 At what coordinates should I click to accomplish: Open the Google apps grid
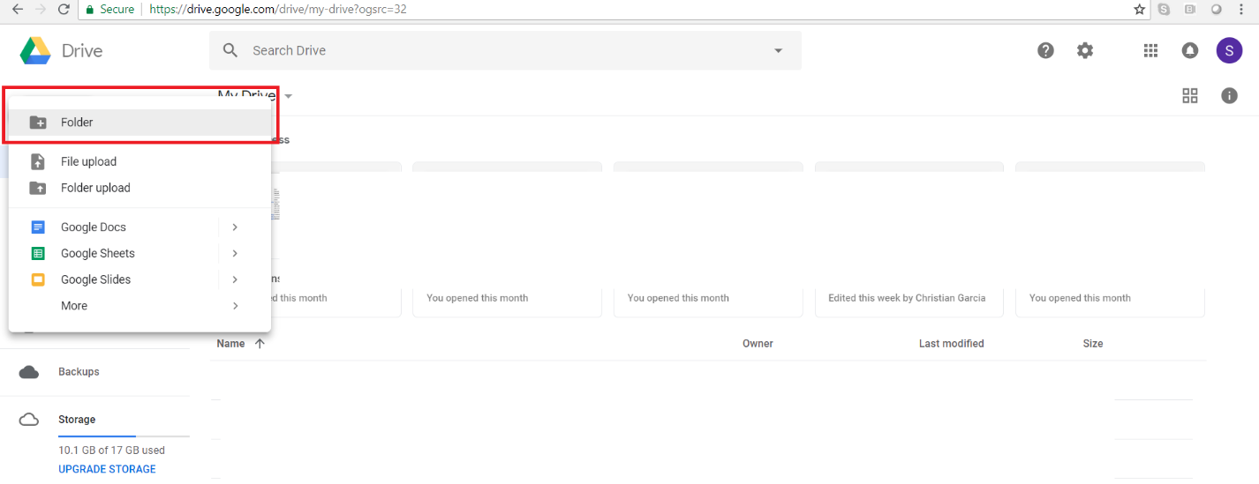(x=1150, y=50)
